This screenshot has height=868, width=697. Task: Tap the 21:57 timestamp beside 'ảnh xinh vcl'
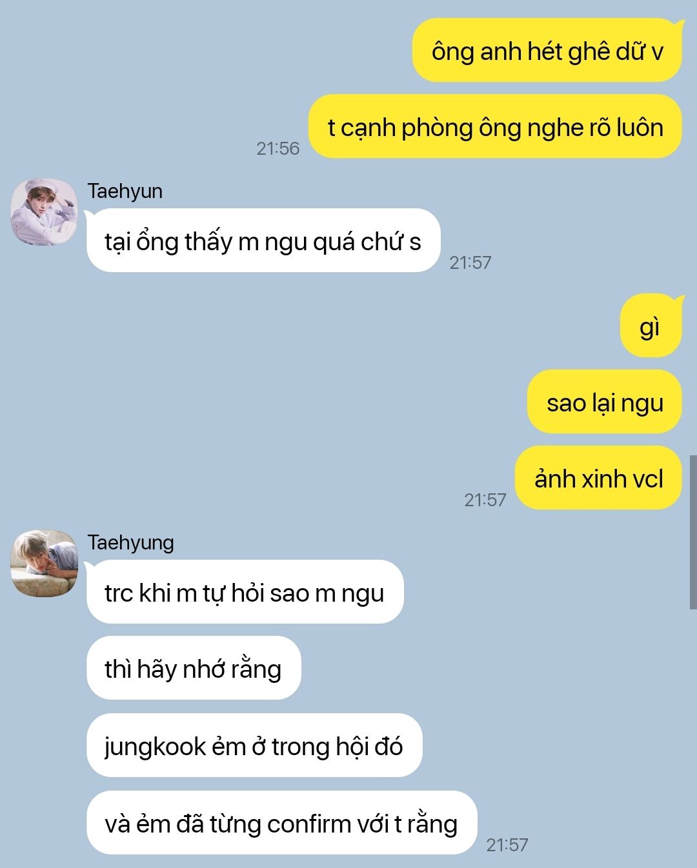tap(485, 500)
